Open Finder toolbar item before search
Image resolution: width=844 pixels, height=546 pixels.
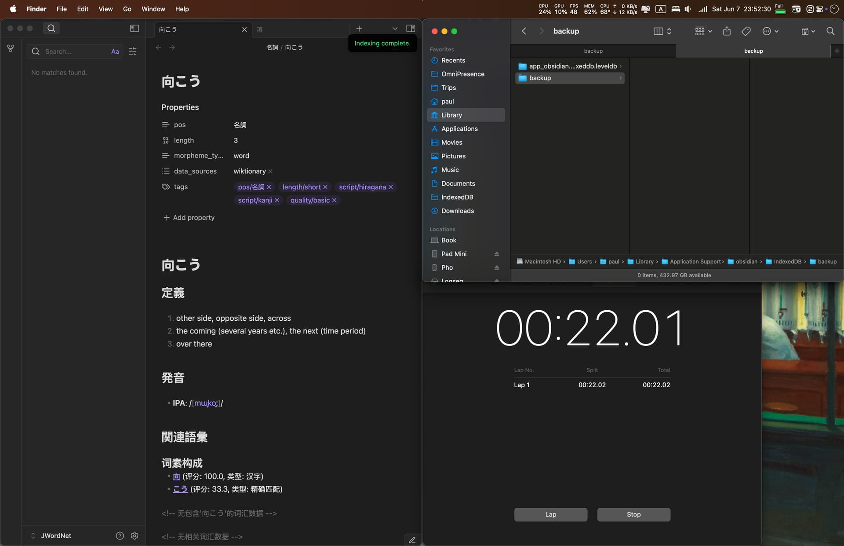tap(808, 31)
